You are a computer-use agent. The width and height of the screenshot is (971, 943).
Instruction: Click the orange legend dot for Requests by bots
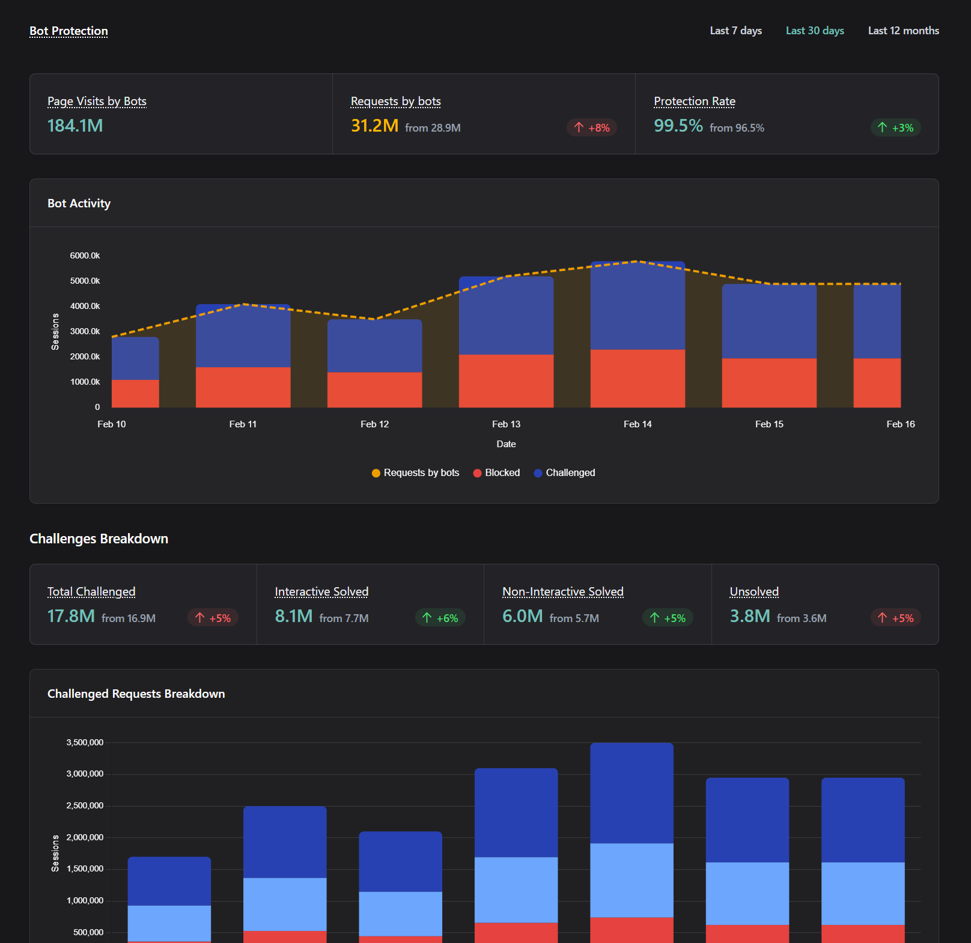coord(375,472)
